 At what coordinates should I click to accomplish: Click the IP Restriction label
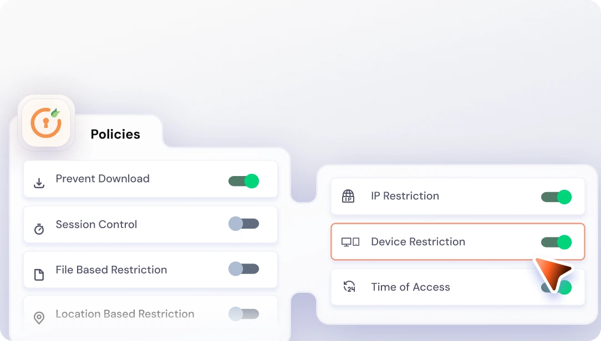405,196
